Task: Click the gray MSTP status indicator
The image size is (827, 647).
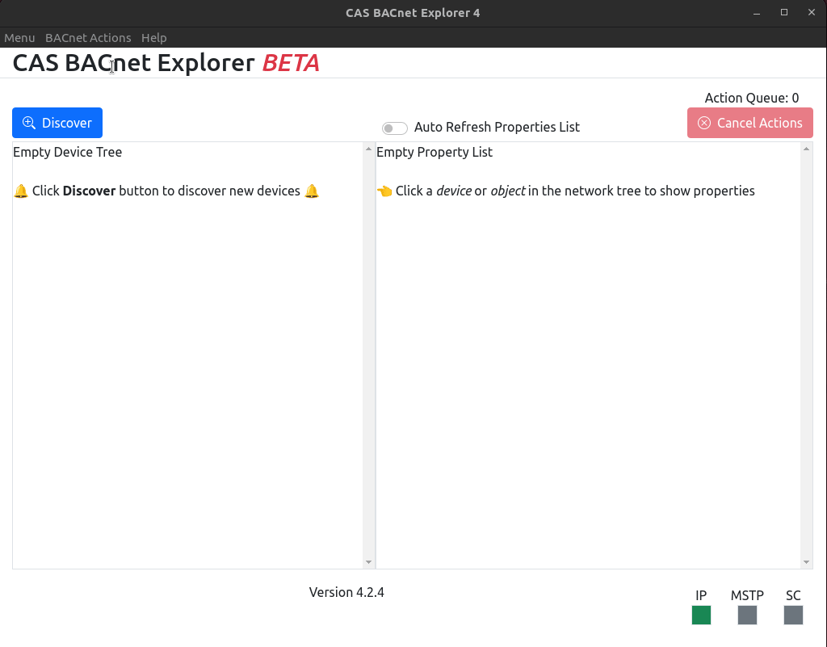Action: (747, 615)
